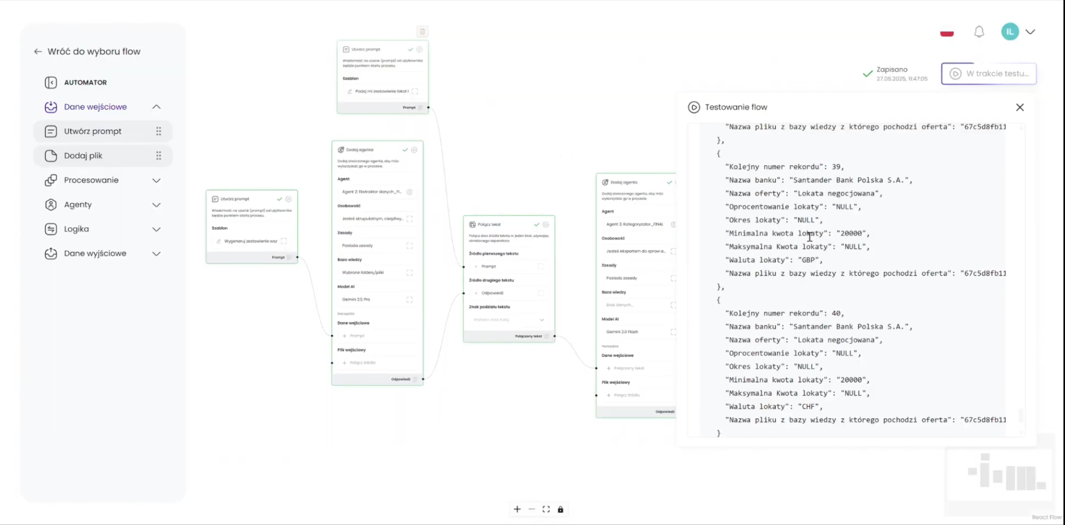Toggle settings circle on Agent 2 node

point(414,150)
